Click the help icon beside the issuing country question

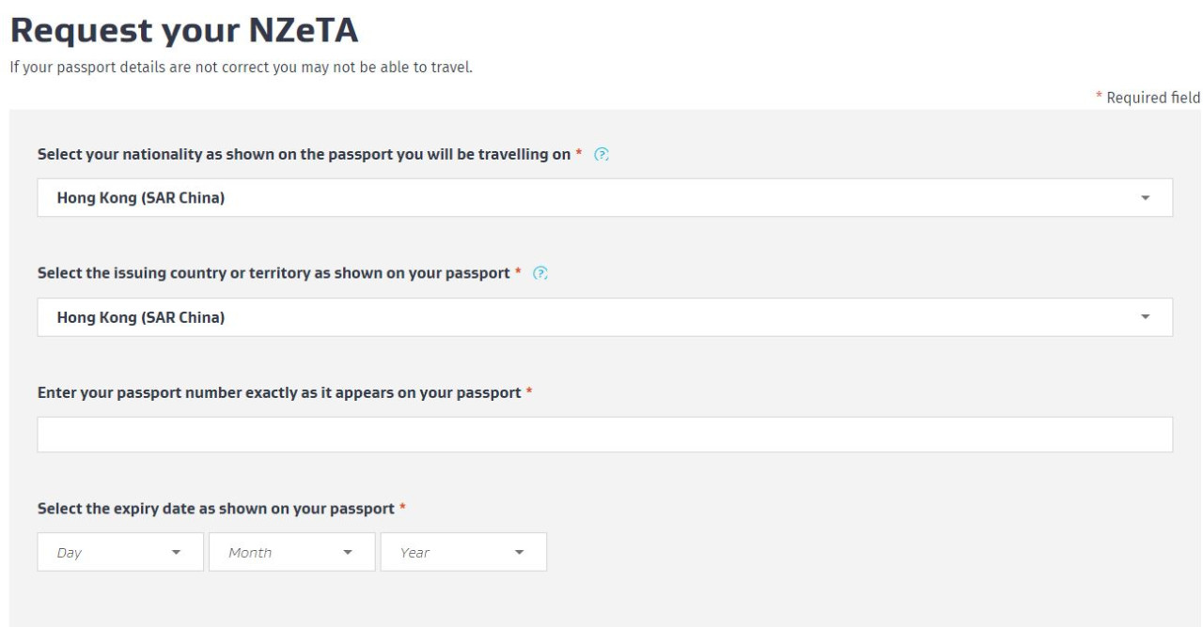(539, 274)
